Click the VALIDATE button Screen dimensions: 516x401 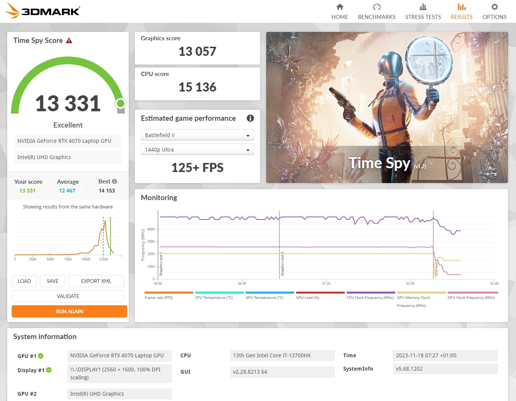[68, 296]
